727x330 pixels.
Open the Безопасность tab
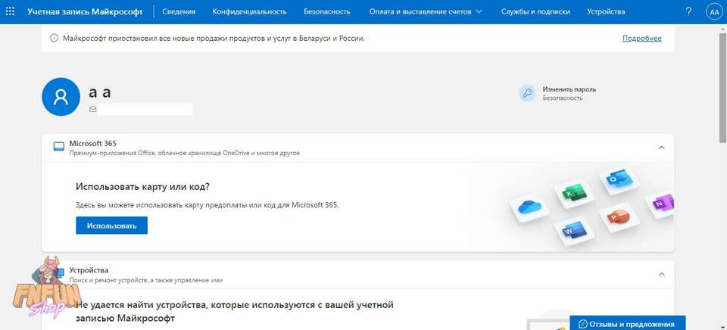[327, 11]
